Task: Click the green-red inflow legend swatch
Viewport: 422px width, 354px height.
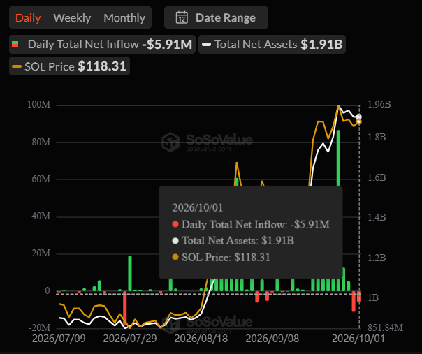Action: [15, 45]
